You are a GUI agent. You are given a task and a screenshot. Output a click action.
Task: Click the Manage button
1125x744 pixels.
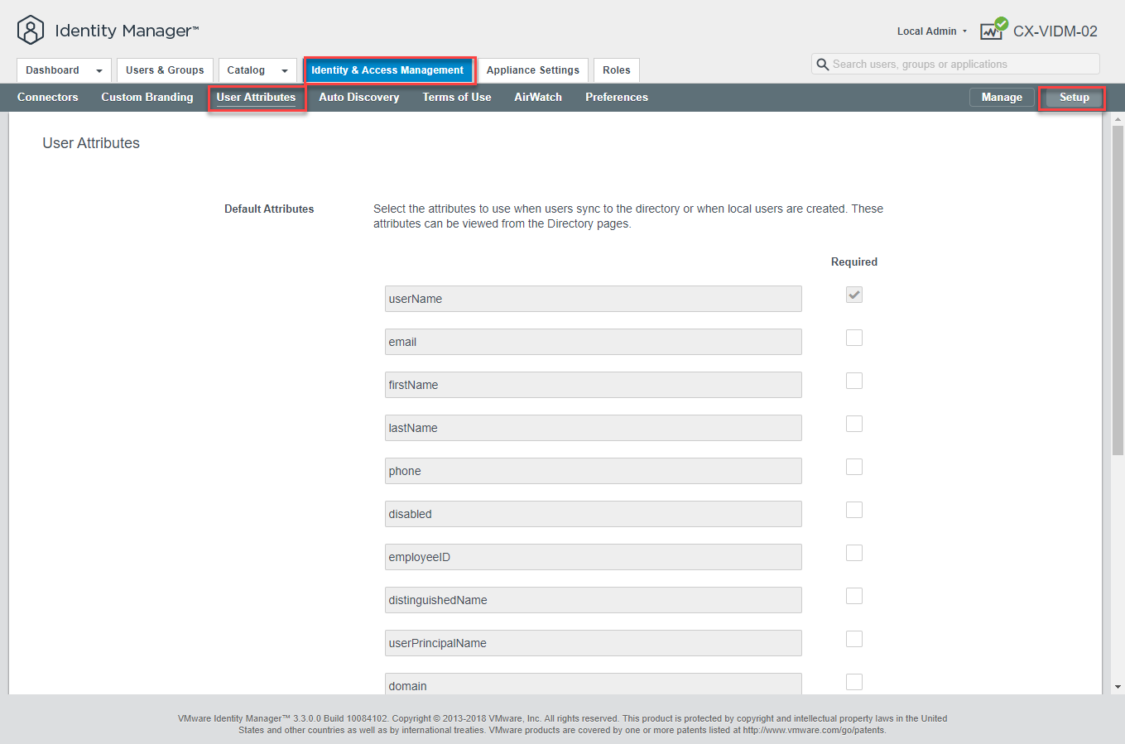pos(1002,98)
